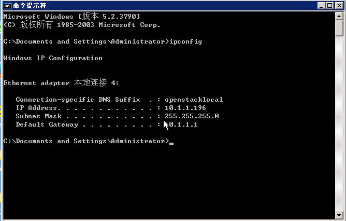Click the scrollbar up arrow
This screenshot has height=221, width=346.
click(x=339, y=16)
